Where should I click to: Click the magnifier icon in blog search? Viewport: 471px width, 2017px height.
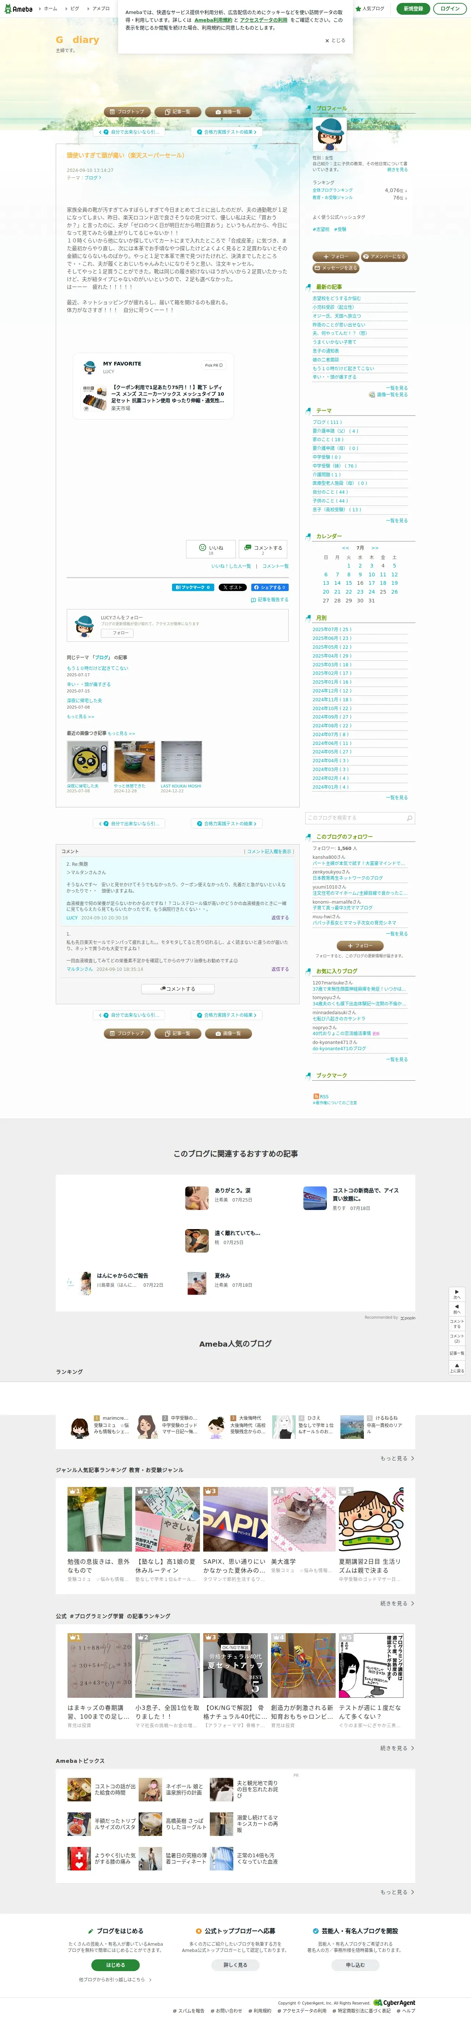click(409, 818)
